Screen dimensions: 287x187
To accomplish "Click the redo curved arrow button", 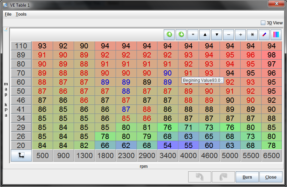I will [223, 177].
